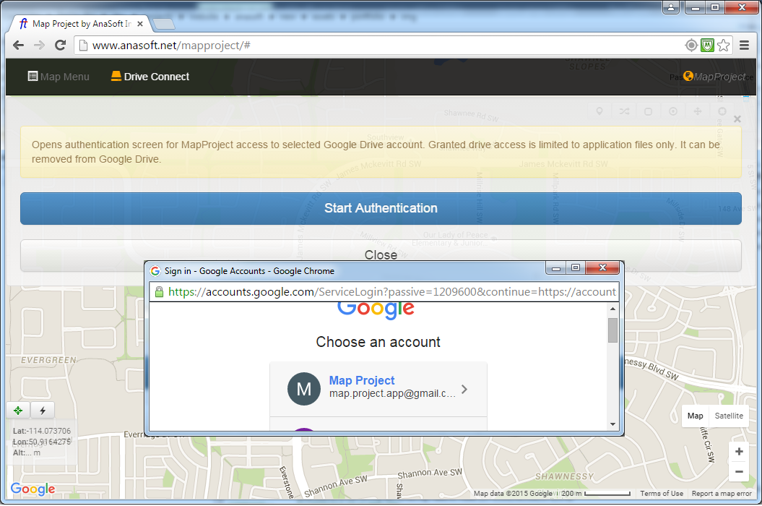Viewport: 762px width, 506px height.
Task: Maximize the Google sign-in popup window
Action: pos(576,267)
